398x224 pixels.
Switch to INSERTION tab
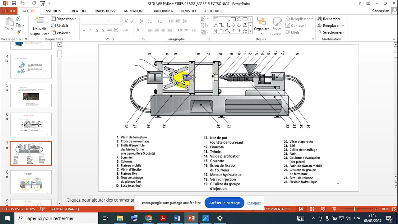(x=53, y=11)
